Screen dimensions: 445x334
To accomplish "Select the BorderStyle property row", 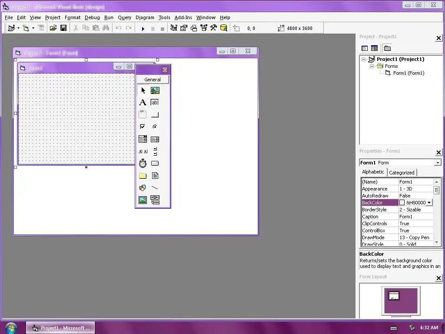I will click(x=397, y=210).
